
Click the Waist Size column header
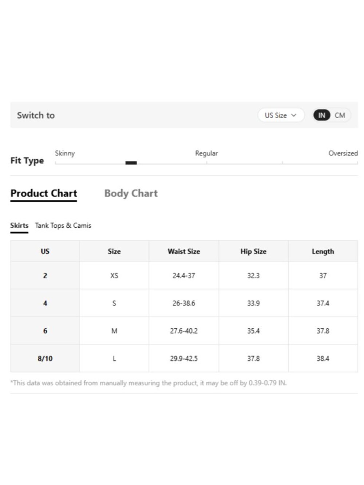pyautogui.click(x=184, y=251)
